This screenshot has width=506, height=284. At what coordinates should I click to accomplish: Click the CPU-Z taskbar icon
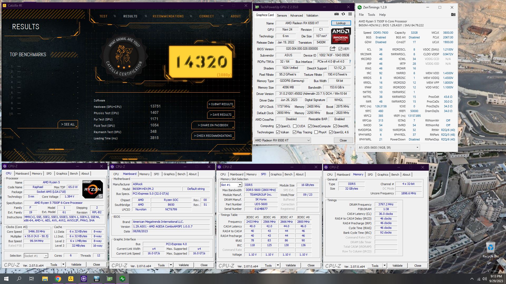coord(84,279)
